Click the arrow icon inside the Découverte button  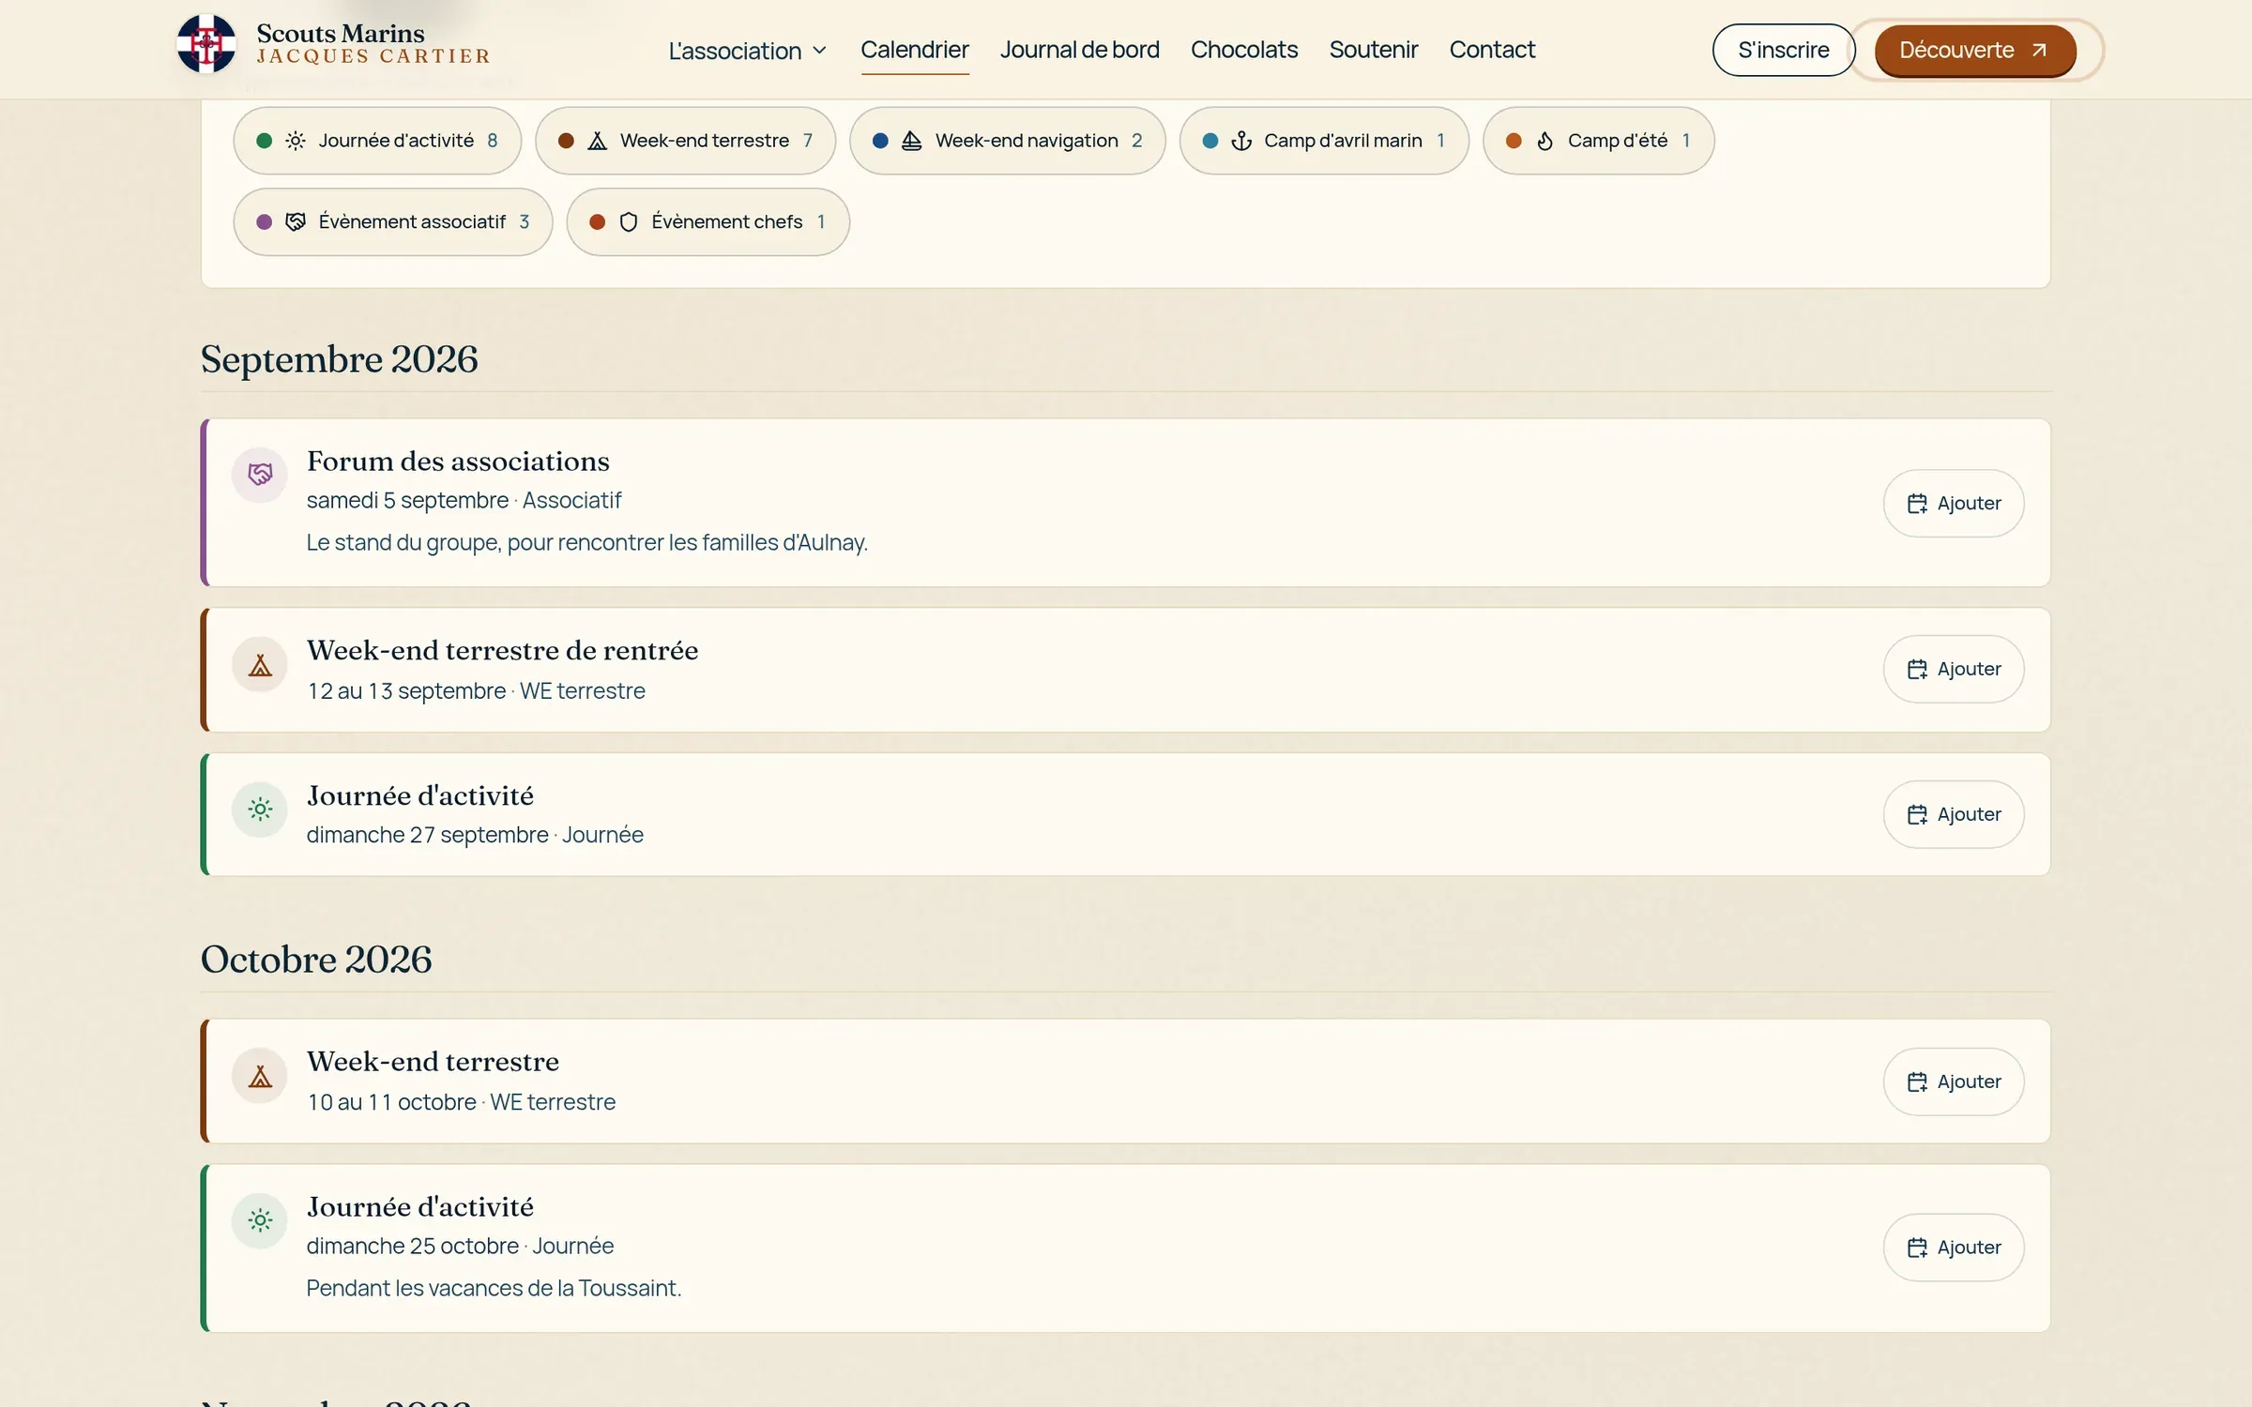2039,51
